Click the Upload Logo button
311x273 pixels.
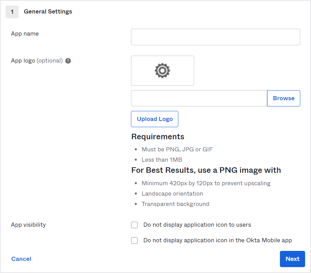point(154,119)
